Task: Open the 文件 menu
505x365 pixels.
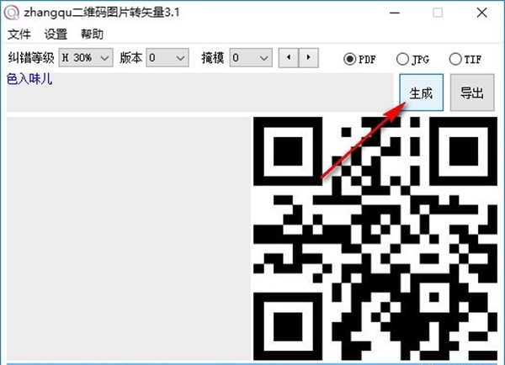Action: (x=19, y=34)
